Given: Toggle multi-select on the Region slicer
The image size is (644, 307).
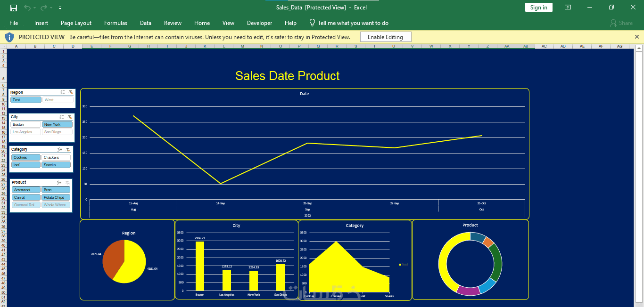Looking at the screenshot, I should pos(63,92).
